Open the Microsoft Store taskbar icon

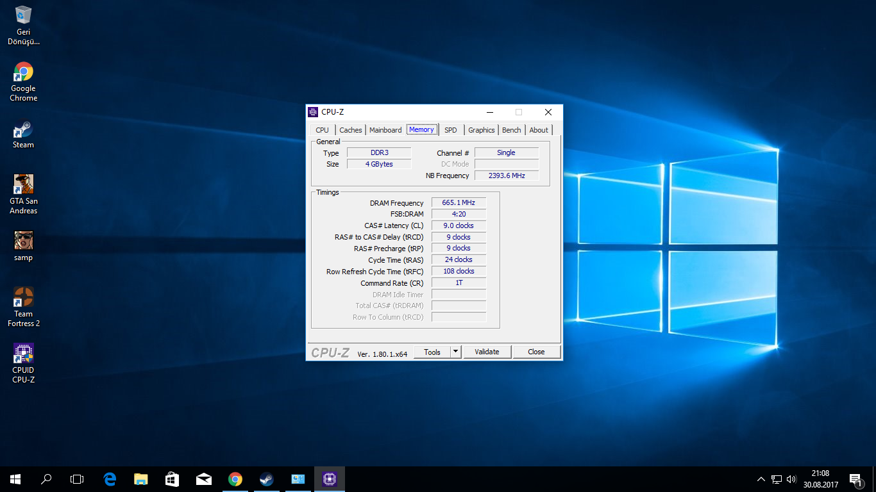[x=173, y=479]
